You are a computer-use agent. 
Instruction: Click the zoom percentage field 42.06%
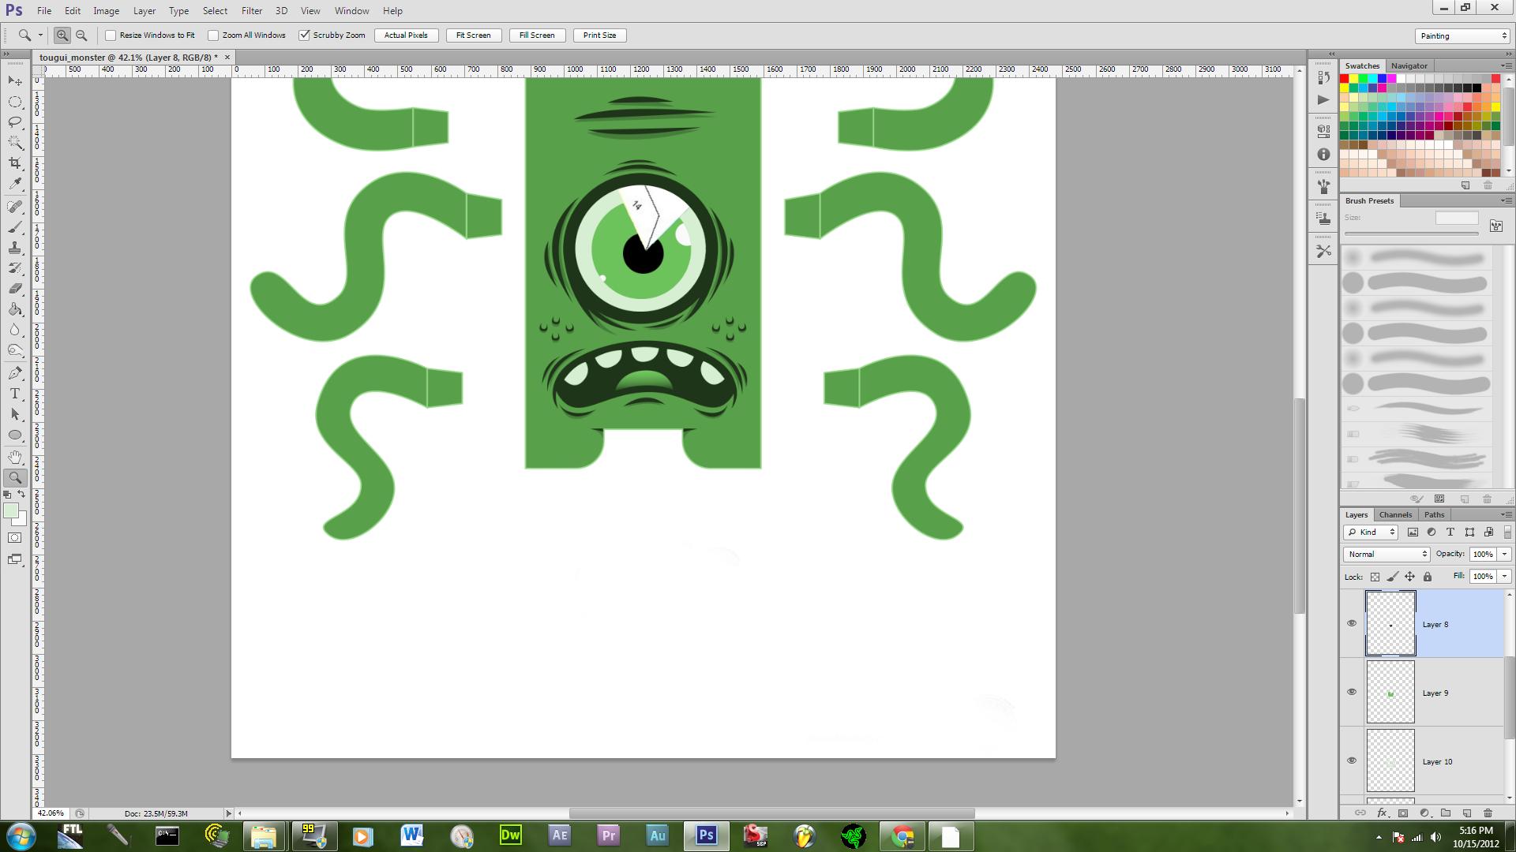[x=51, y=813]
